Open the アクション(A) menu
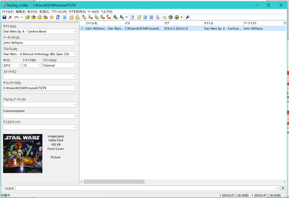Image resolution: width=289 pixels, height=198 pixels. 59,12
